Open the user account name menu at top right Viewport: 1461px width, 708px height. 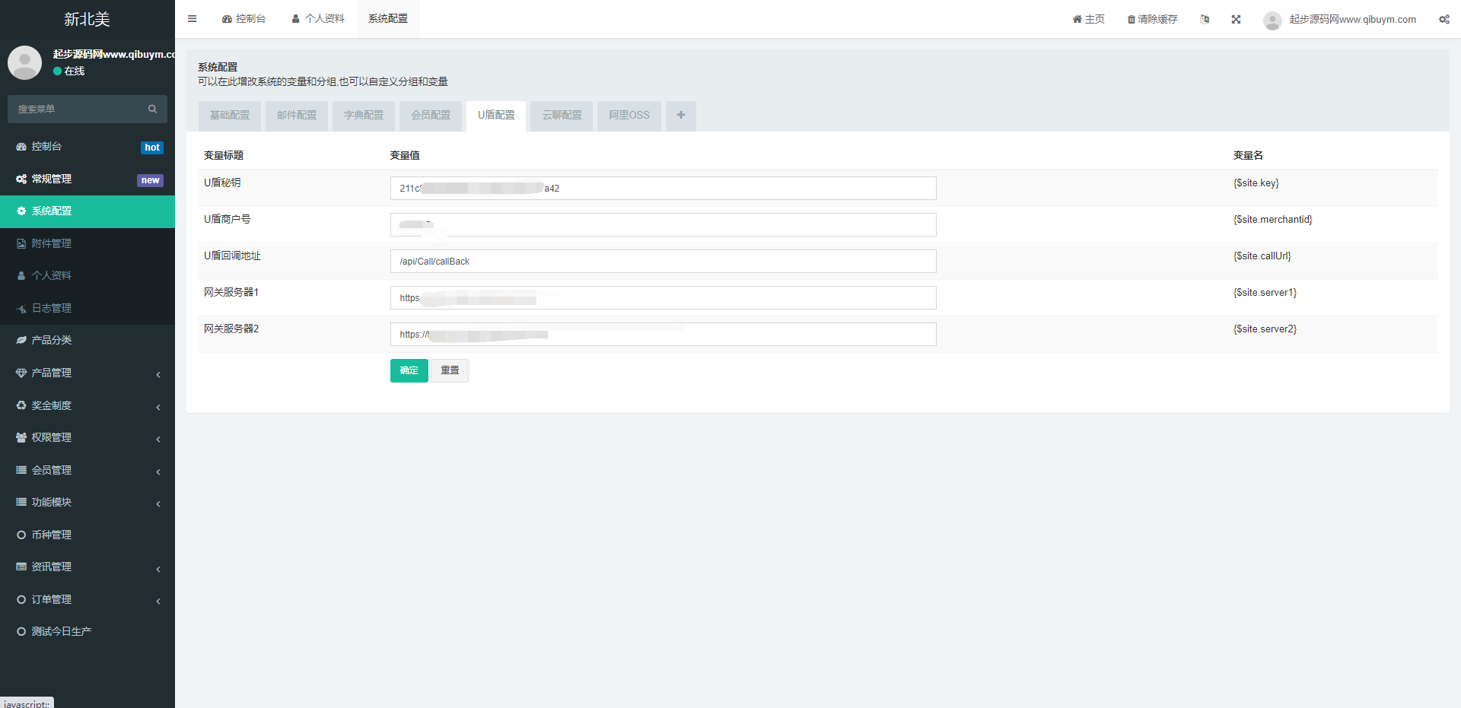coord(1353,19)
